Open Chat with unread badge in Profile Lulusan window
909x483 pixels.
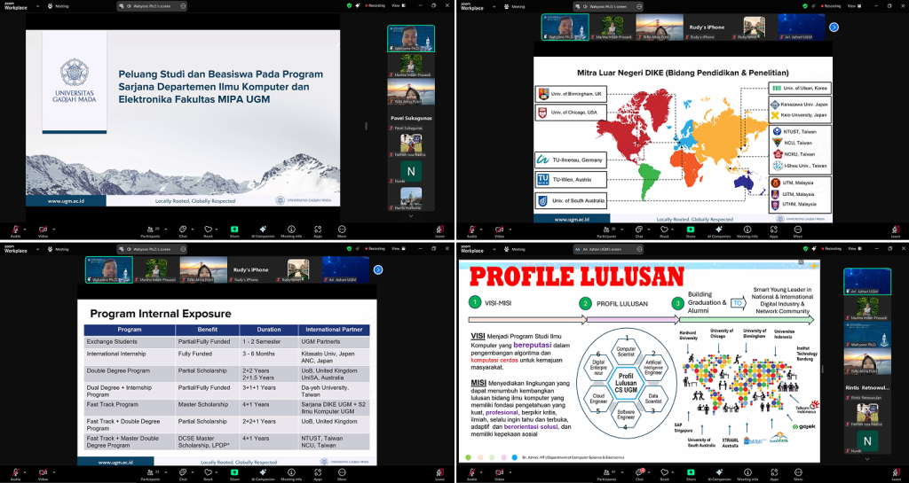639,474
